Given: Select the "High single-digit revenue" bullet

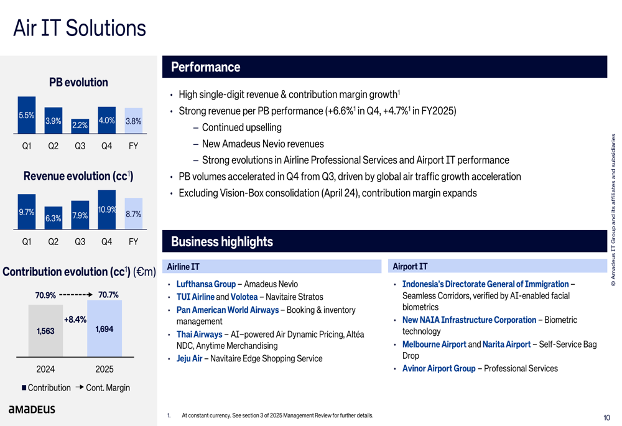Looking at the screenshot, I should 289,95.
